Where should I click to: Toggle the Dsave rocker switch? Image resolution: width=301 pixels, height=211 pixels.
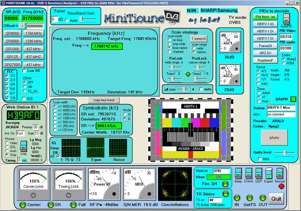point(248,174)
